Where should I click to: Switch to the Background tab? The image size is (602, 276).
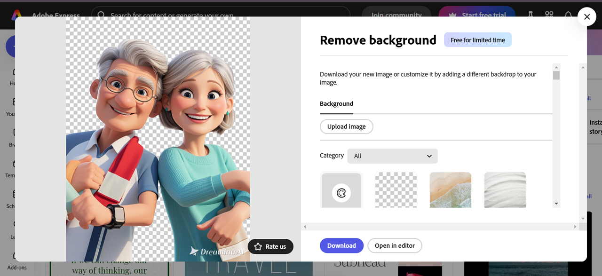[x=336, y=104]
